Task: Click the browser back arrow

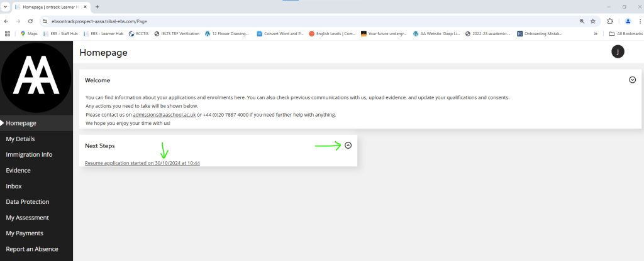Action: [x=6, y=21]
